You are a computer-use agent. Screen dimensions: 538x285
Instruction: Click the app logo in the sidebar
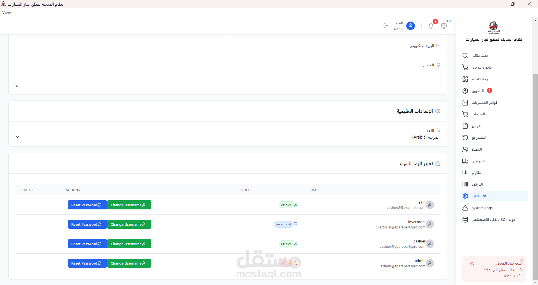tap(493, 27)
